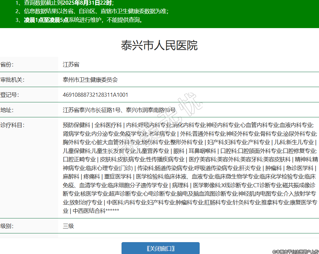Screen dimensions: 319x254
Task: Select the 登记号 field label
Action: (x=10, y=95)
